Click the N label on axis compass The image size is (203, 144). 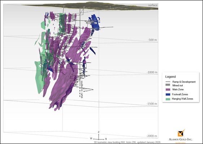click(106, 139)
